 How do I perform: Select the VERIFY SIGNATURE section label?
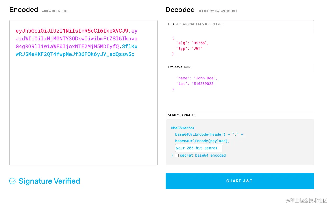[x=182, y=115]
